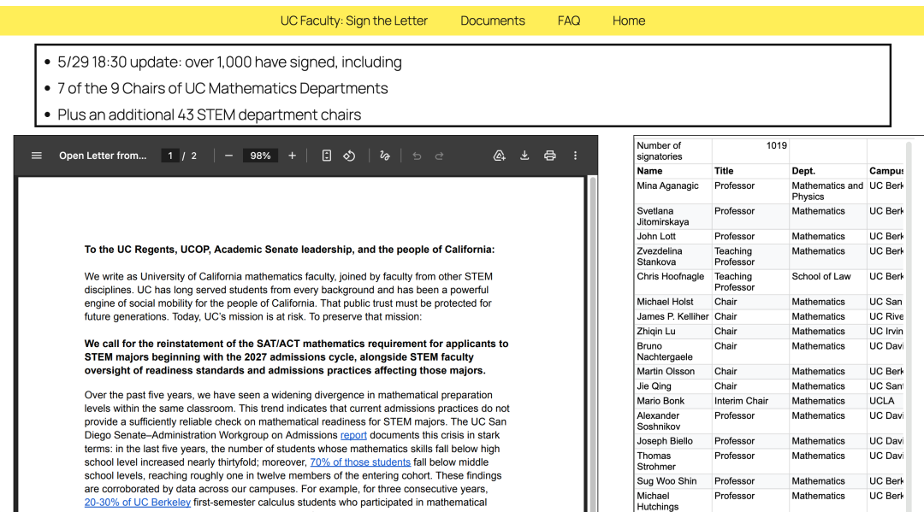Zoom in with the plus icon
Screen dimensions: 924x512
292,156
